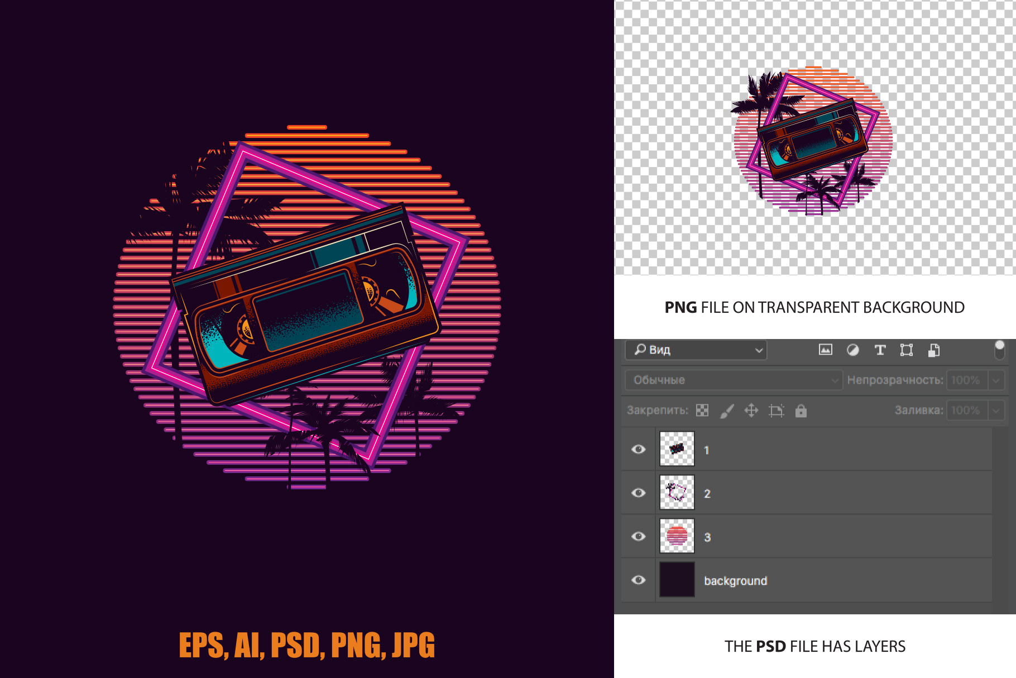This screenshot has height=678, width=1016.
Task: Filter layers by type (T) icon
Action: [880, 350]
